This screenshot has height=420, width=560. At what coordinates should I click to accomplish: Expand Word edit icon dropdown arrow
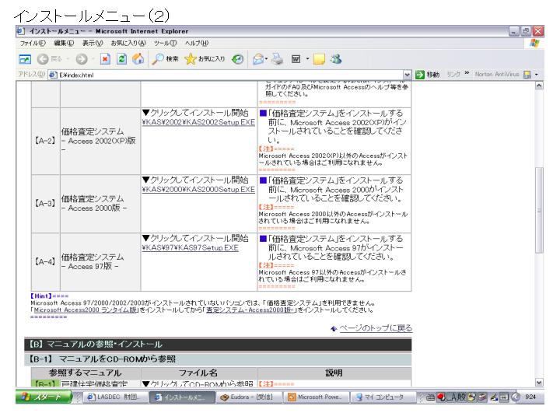click(x=307, y=59)
